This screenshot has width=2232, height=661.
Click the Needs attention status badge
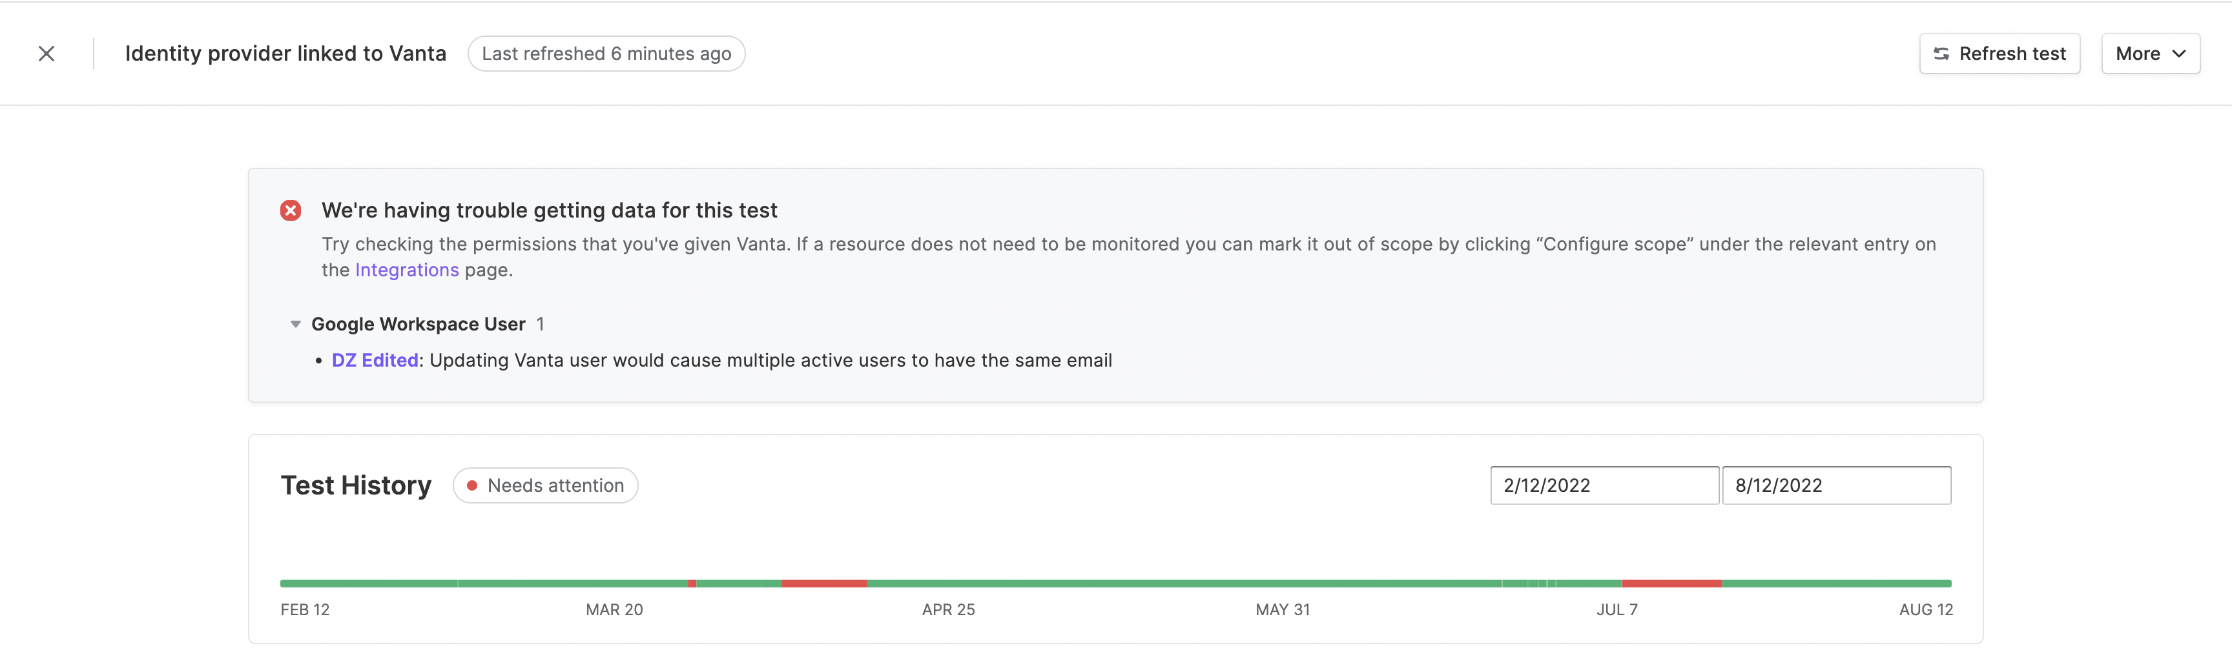click(545, 485)
